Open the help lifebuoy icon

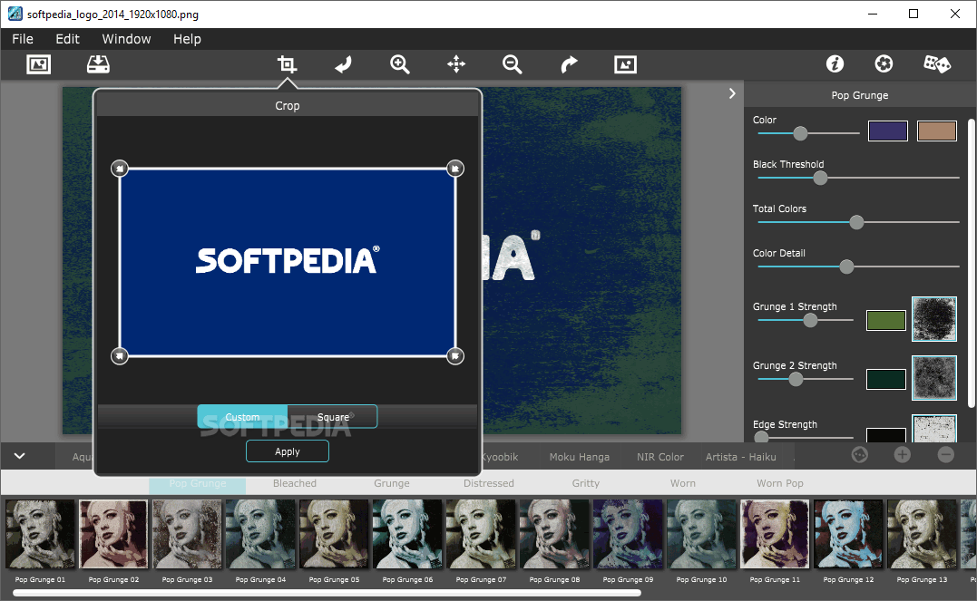(x=884, y=63)
